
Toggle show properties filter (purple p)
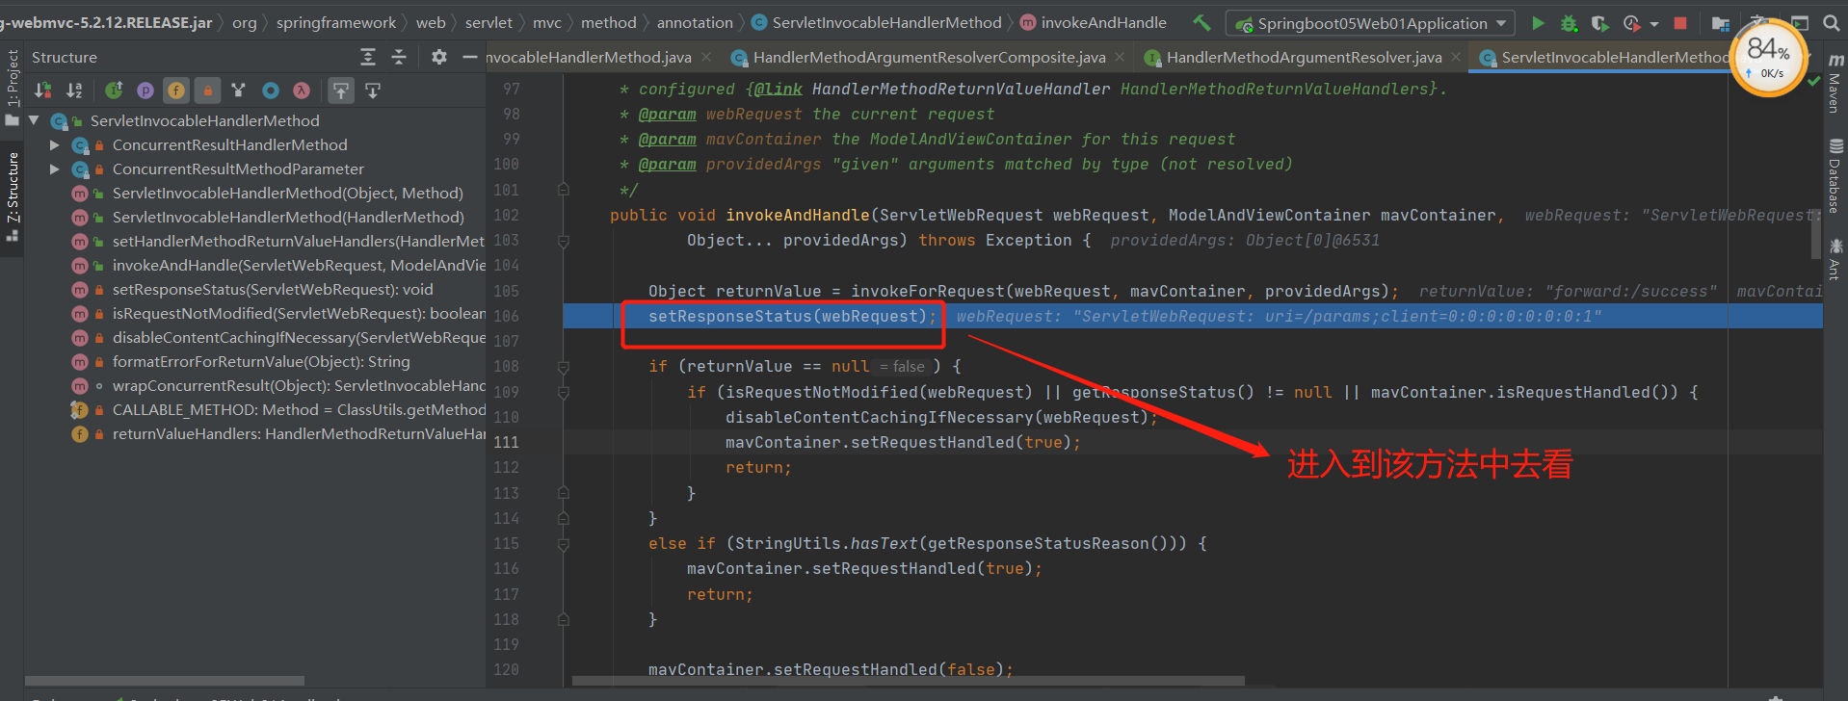coord(145,91)
